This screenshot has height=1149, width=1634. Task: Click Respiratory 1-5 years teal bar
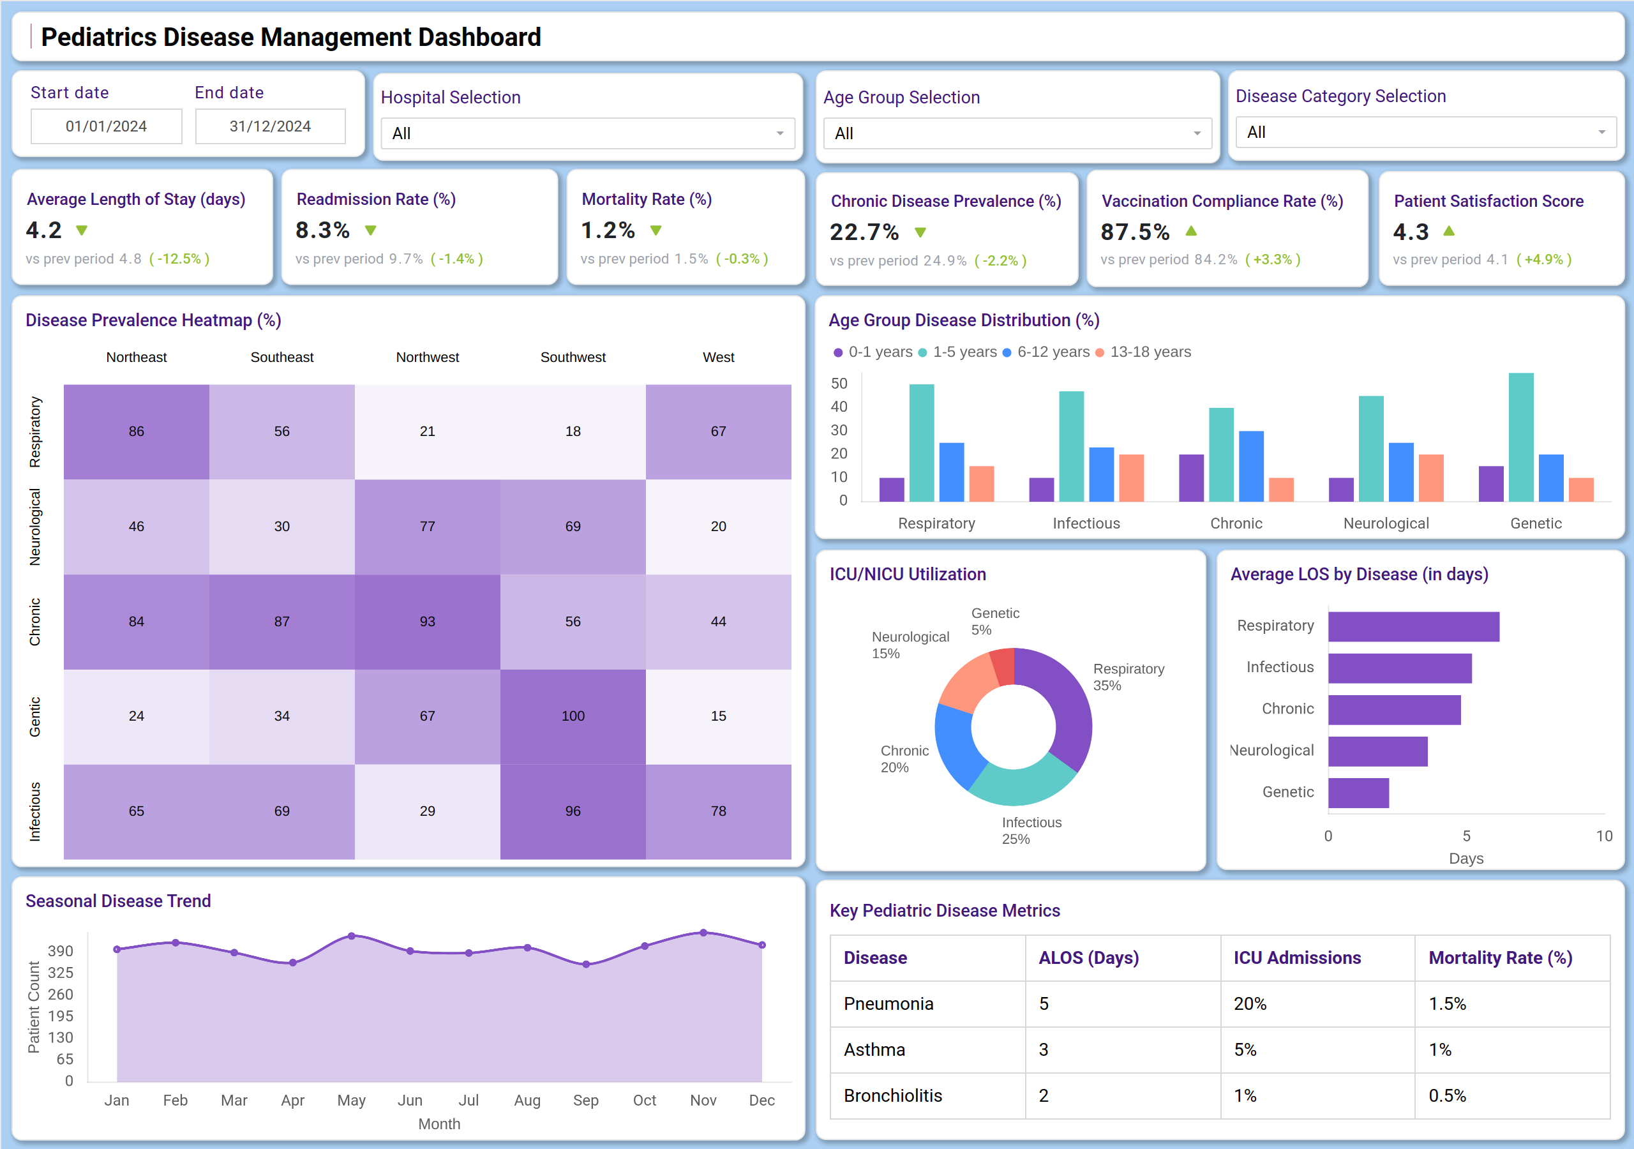[922, 443]
